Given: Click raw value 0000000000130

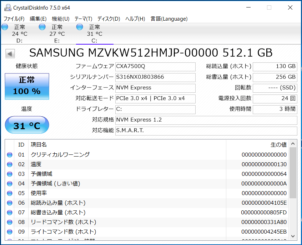Looking at the screenshot, I should tap(264, 164).
